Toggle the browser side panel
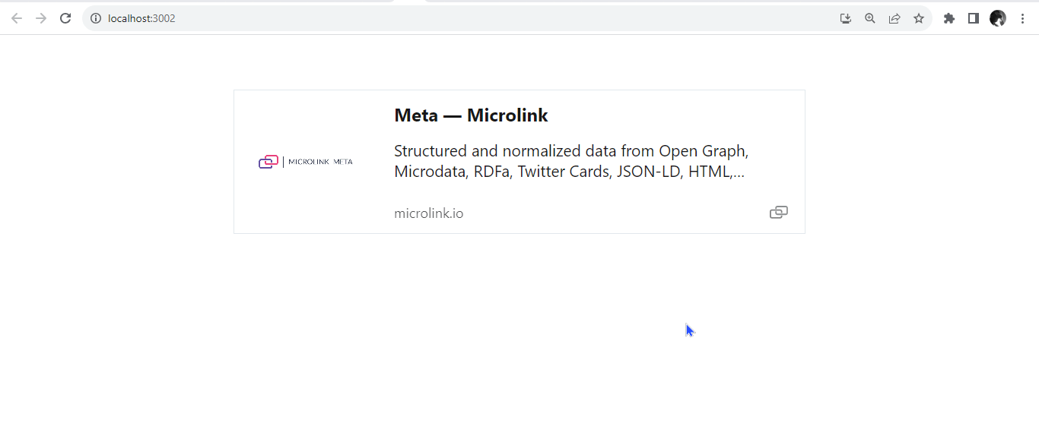This screenshot has width=1039, height=448. [x=974, y=18]
